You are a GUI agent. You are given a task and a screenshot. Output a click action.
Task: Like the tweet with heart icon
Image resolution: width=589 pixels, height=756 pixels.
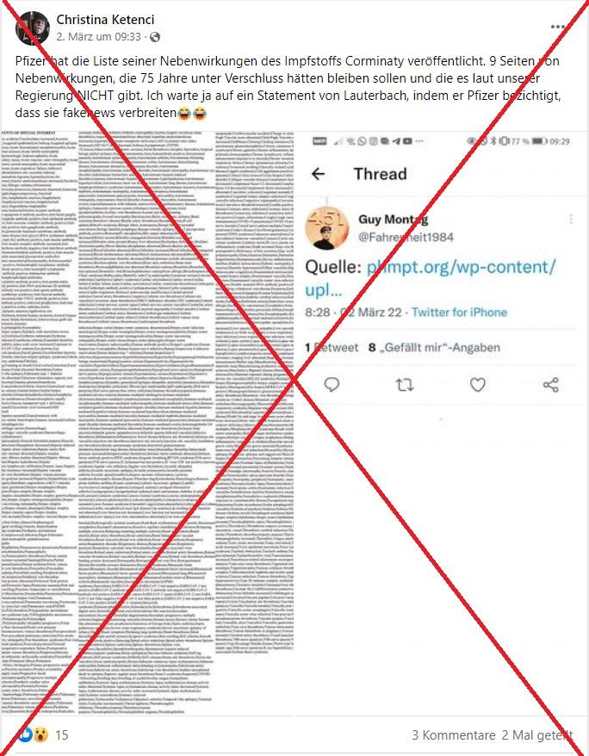[x=477, y=385]
